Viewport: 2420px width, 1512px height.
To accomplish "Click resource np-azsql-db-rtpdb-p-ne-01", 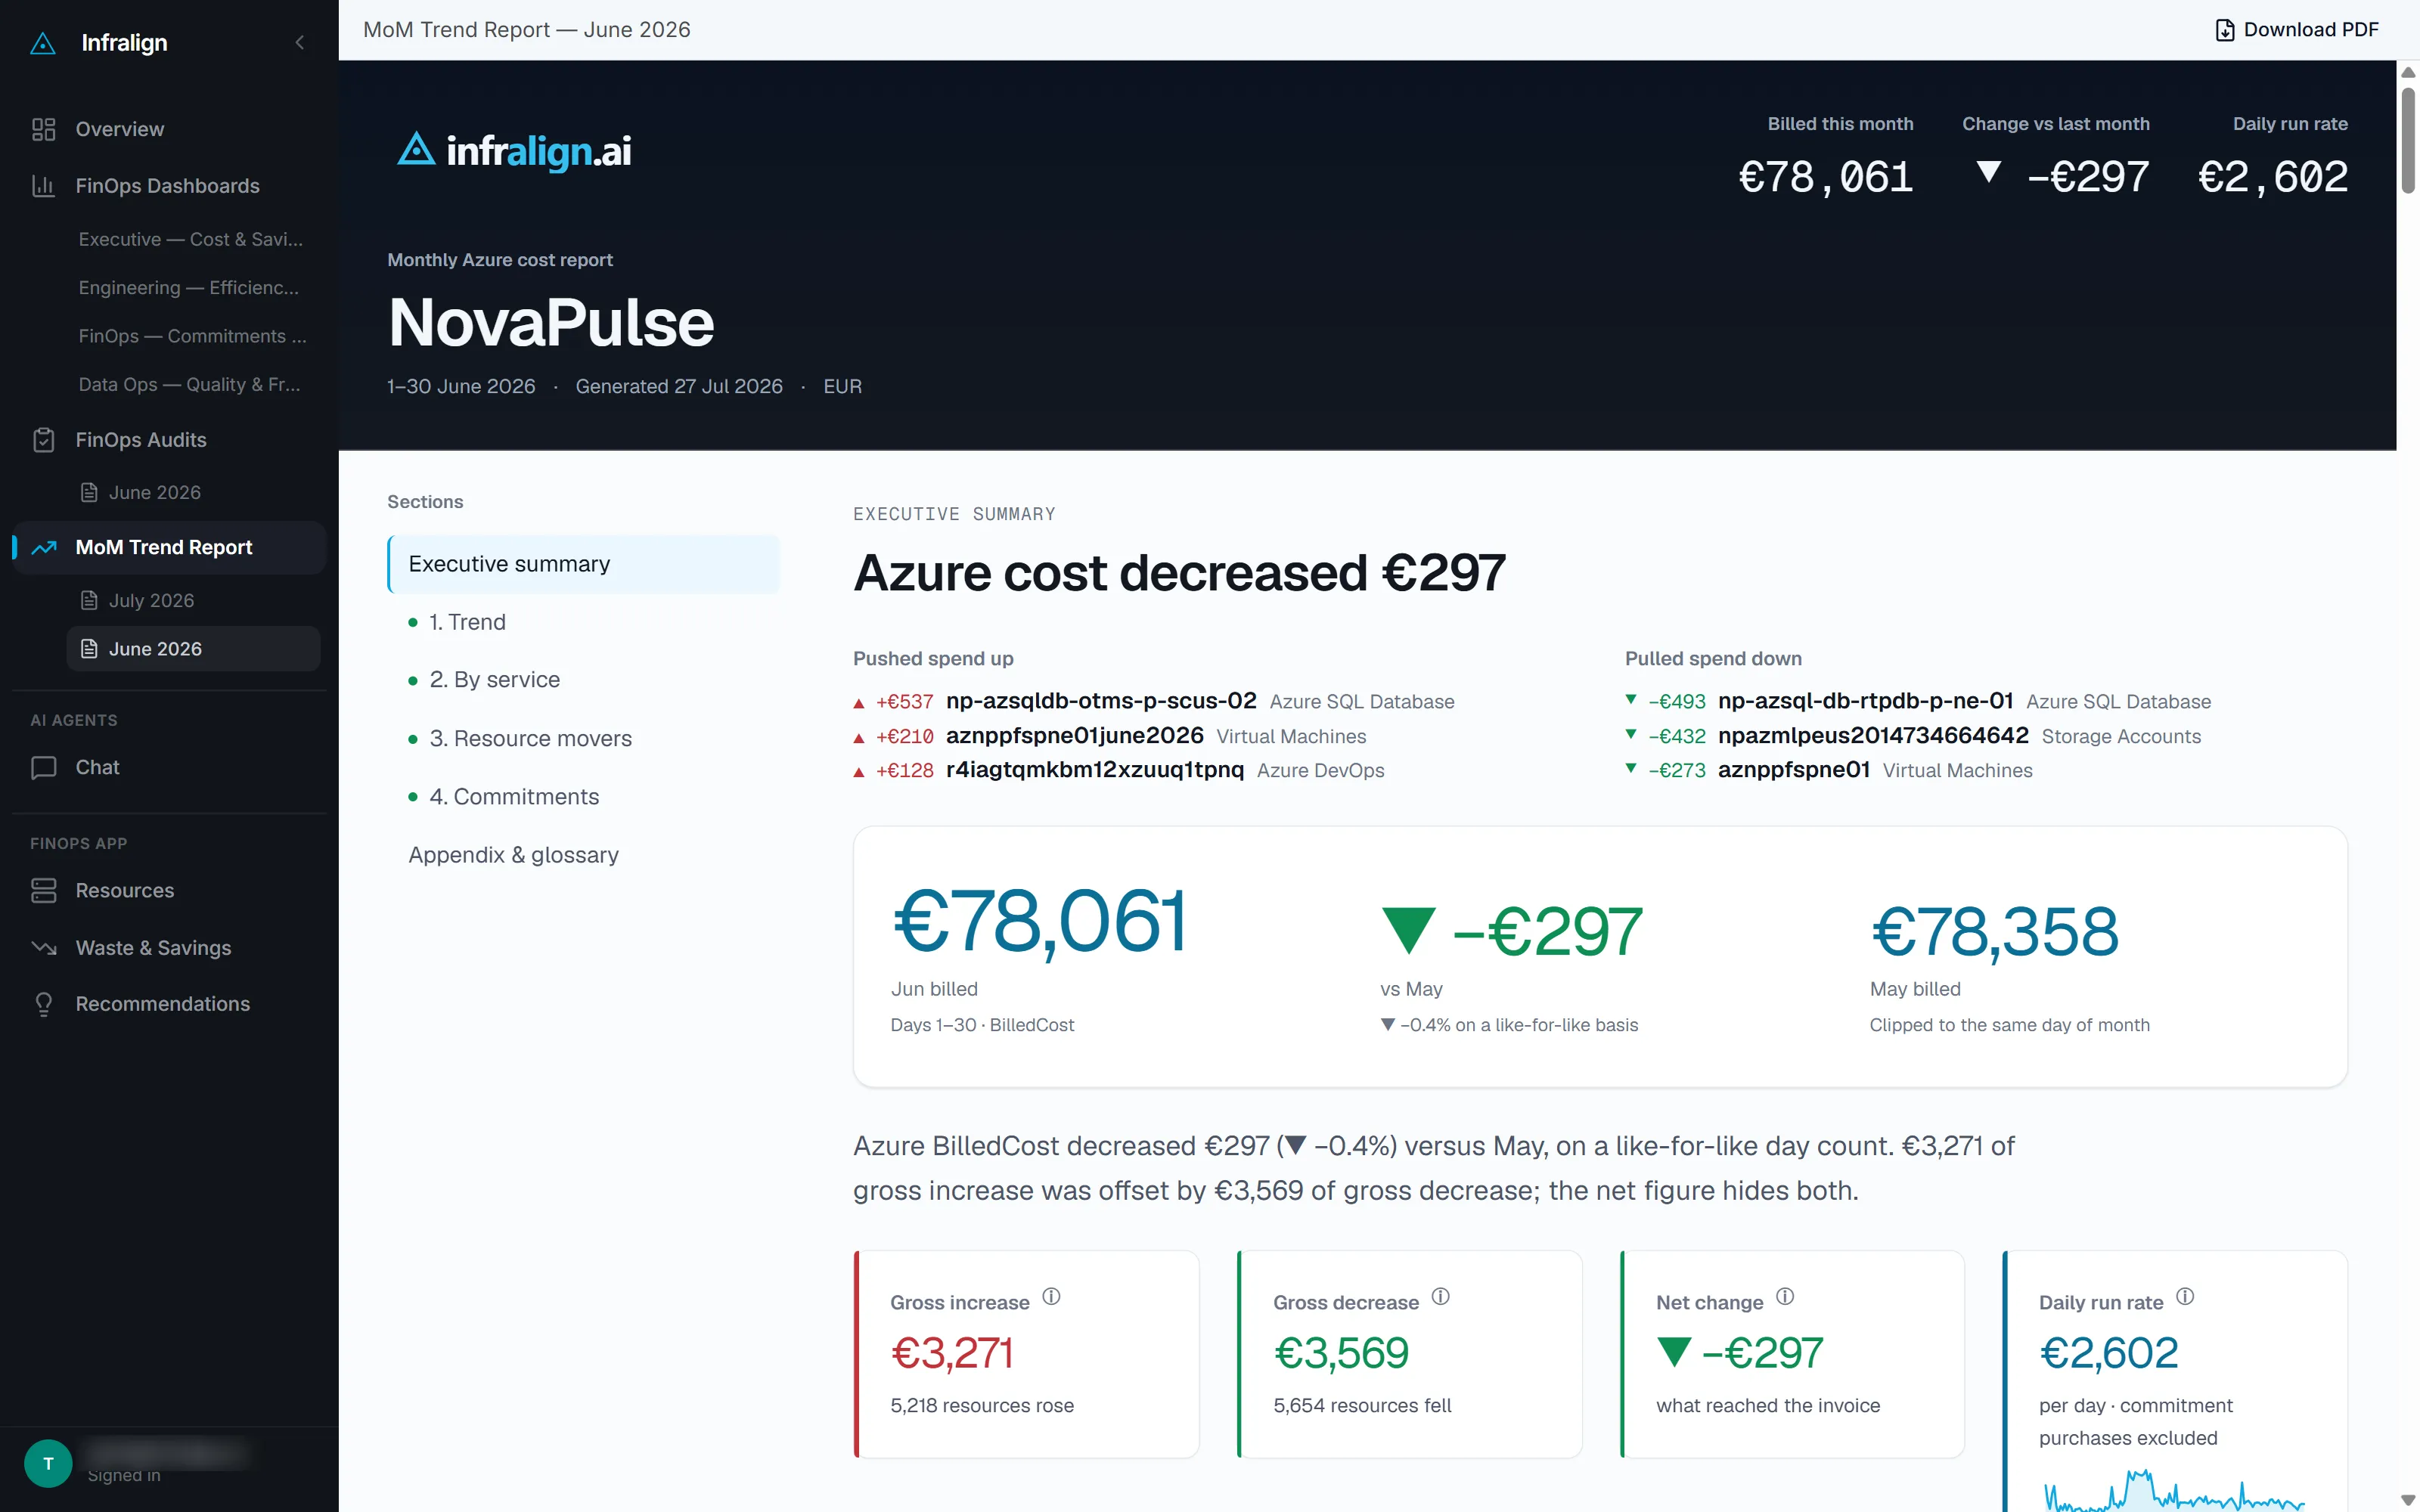I will pos(1865,701).
